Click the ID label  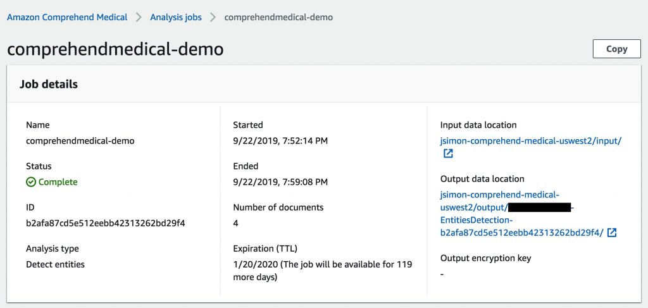30,207
